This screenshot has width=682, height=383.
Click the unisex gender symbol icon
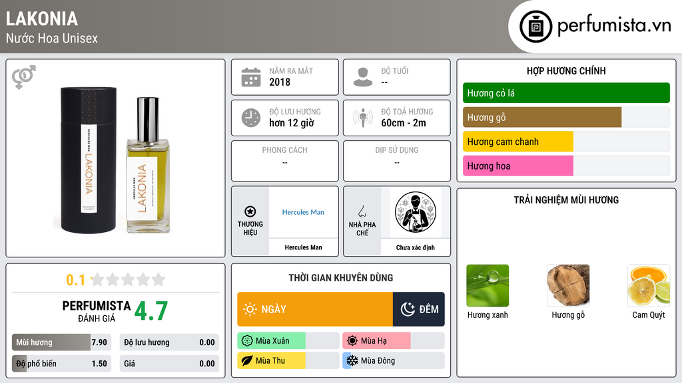[x=23, y=77]
